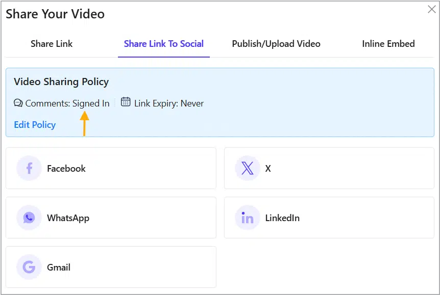Screen dimensions: 440x295
Task: Select the Share Link To Social tab
Action: 163,44
